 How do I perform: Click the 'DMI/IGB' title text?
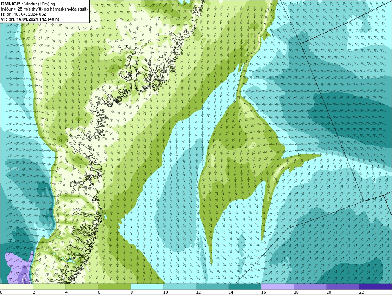11,4
